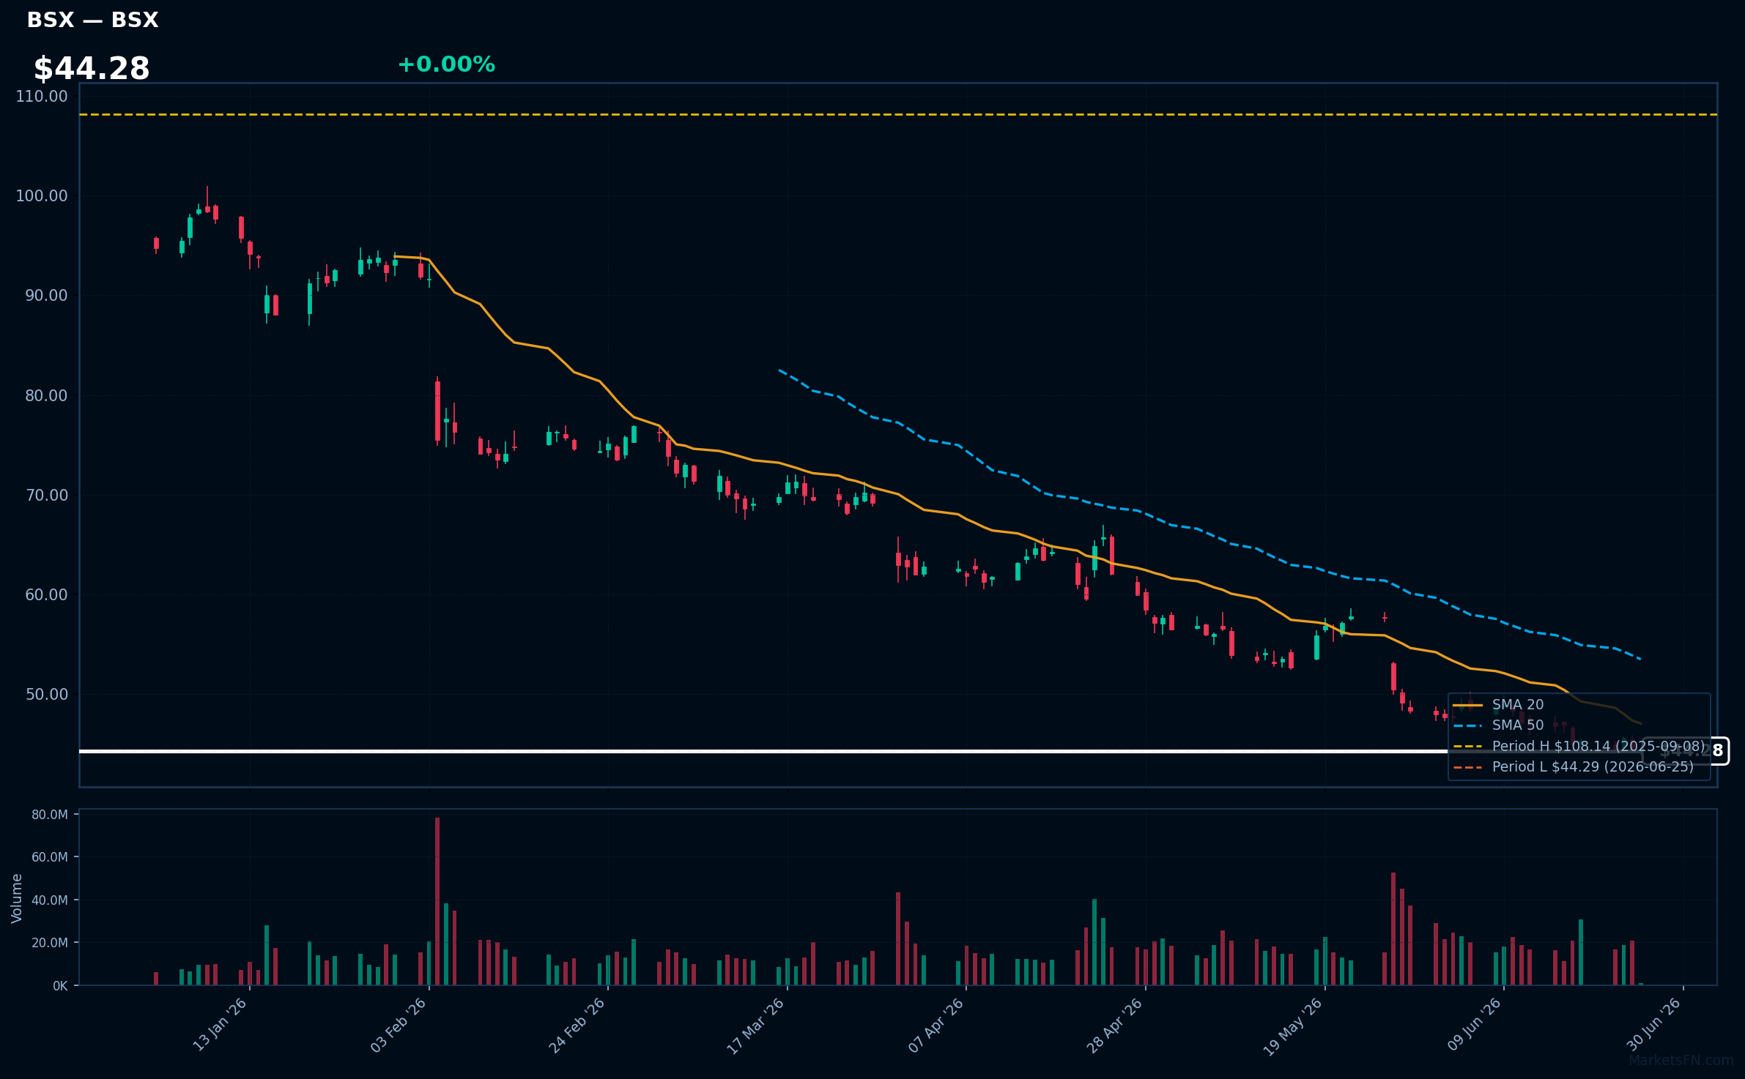Click the 90.00 price axis label
The width and height of the screenshot is (1745, 1079).
pyautogui.click(x=46, y=296)
